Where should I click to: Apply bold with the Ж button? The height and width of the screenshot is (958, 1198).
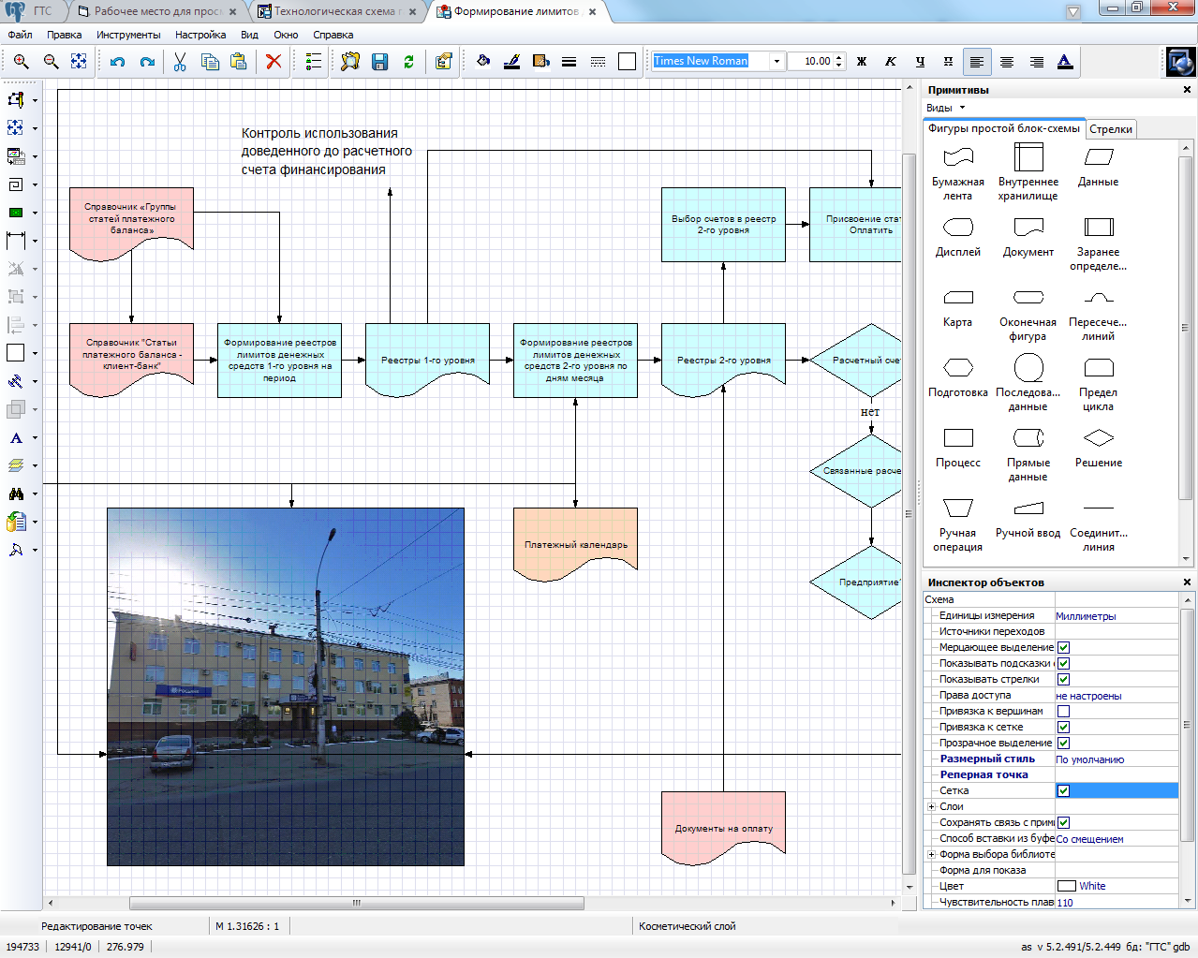[862, 62]
